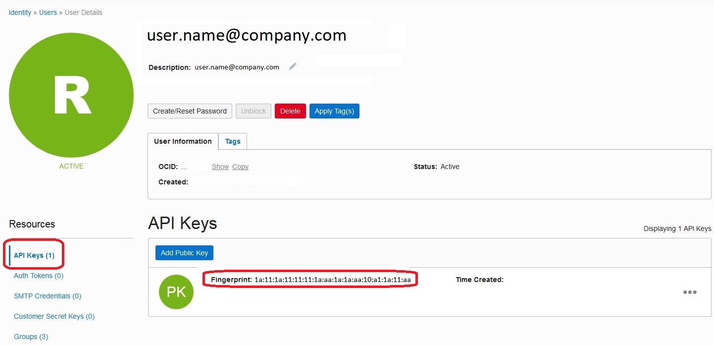Click the Create/Reset Password button
Image resolution: width=714 pixels, height=345 pixels.
pos(190,111)
